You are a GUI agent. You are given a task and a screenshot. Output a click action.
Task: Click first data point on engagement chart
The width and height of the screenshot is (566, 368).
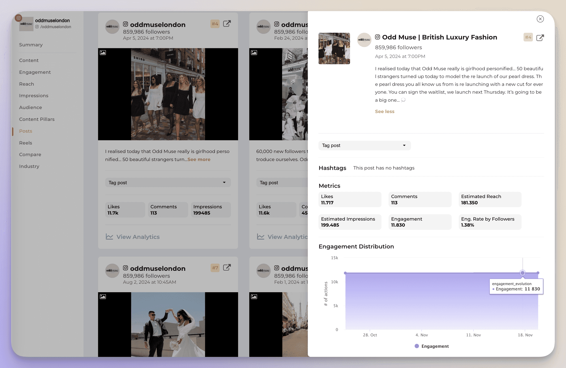[x=345, y=273]
